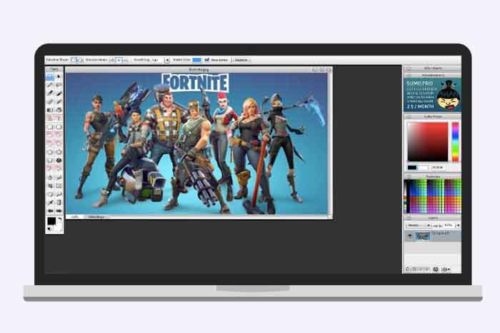Click the black foreground color swatch in Tools
The width and height of the screenshot is (500, 333).
tap(51, 220)
